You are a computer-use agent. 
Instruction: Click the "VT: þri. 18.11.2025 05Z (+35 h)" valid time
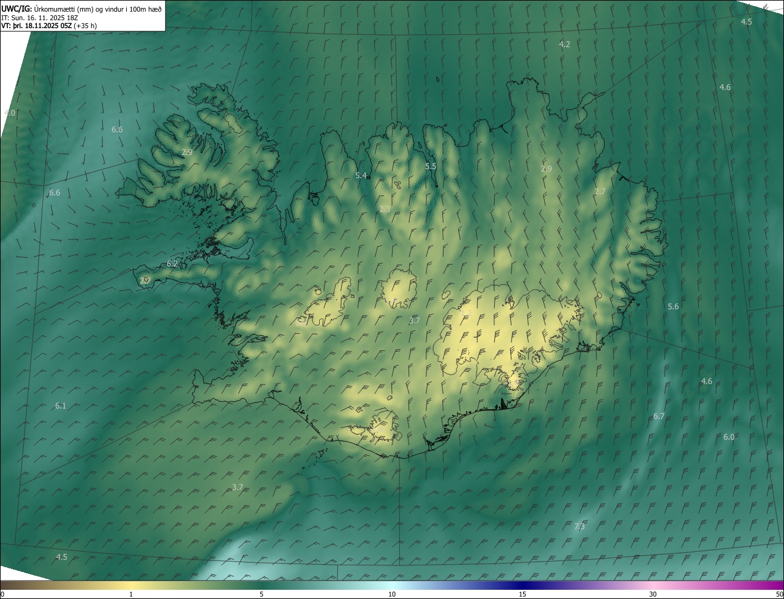tap(49, 26)
